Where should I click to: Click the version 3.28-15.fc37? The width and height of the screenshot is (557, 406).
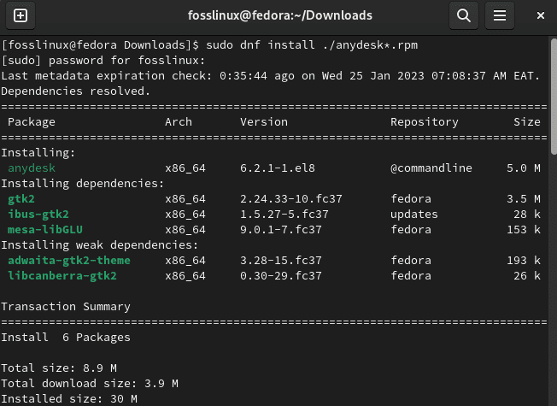(281, 261)
